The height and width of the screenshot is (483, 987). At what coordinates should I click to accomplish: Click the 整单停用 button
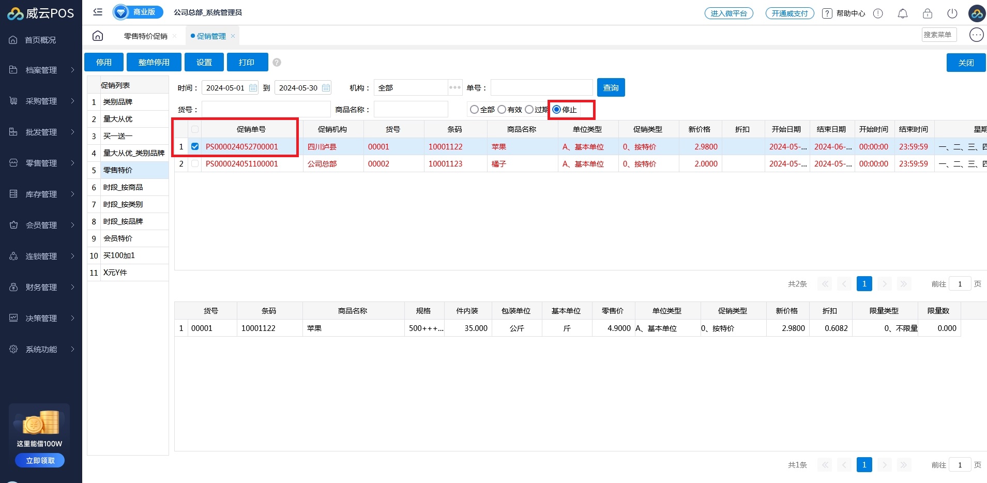[x=154, y=62]
